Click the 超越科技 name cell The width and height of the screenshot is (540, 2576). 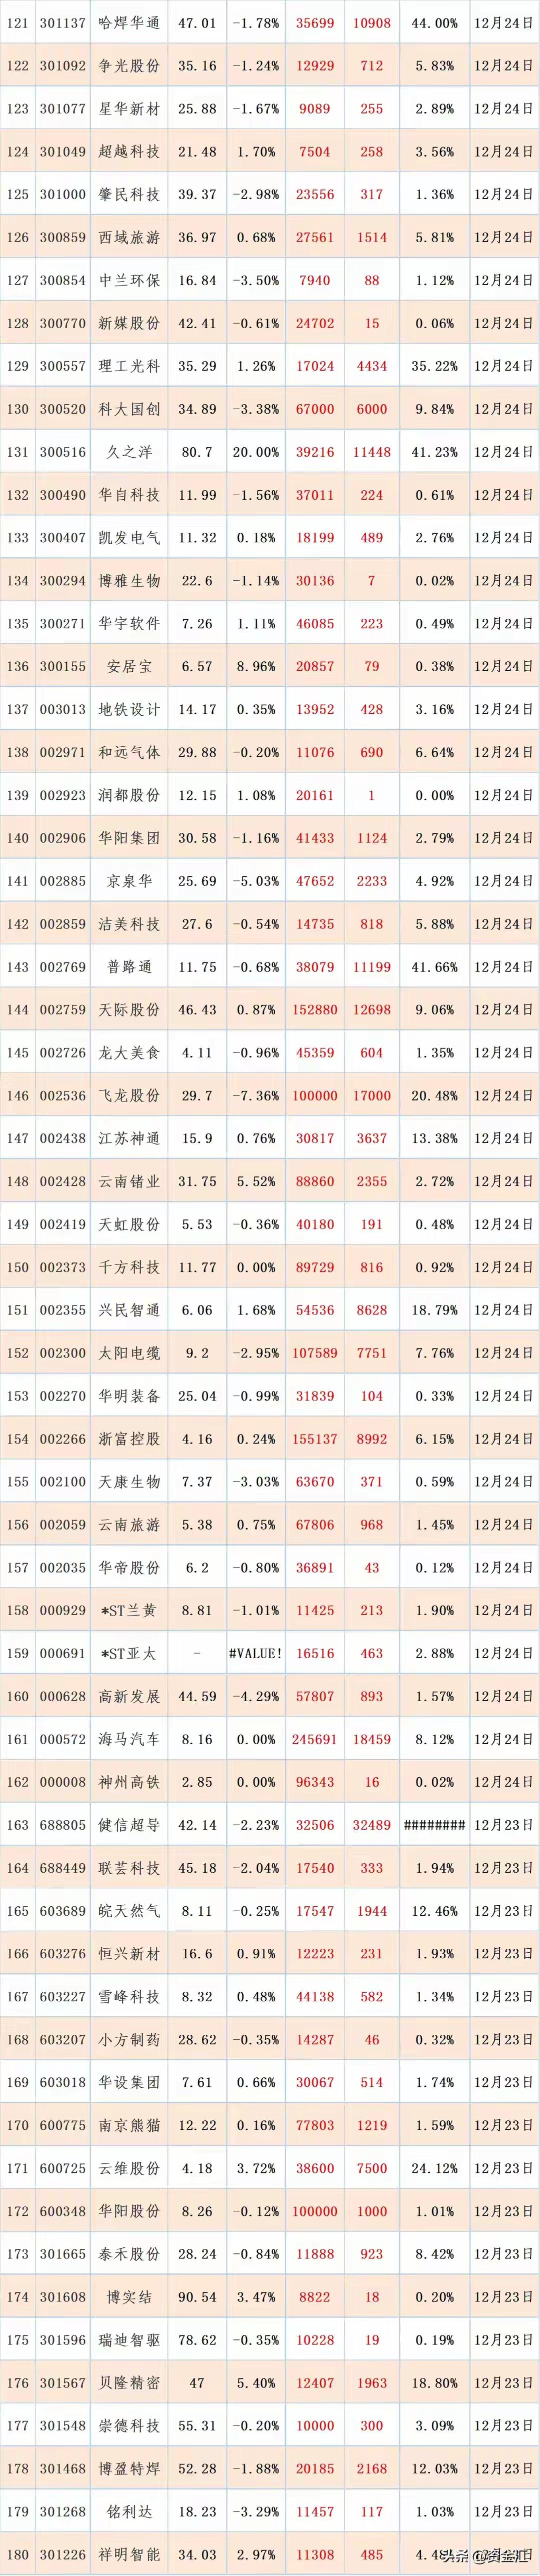point(129,151)
